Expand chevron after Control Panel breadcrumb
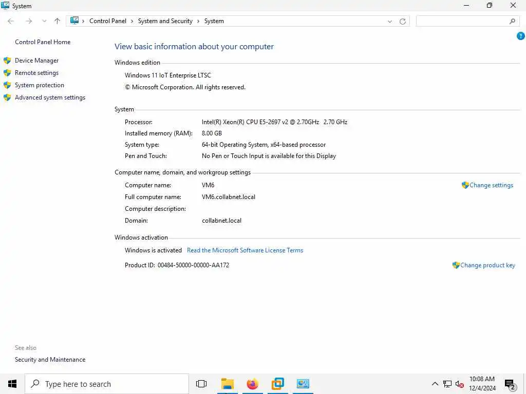This screenshot has height=394, width=526. click(132, 21)
